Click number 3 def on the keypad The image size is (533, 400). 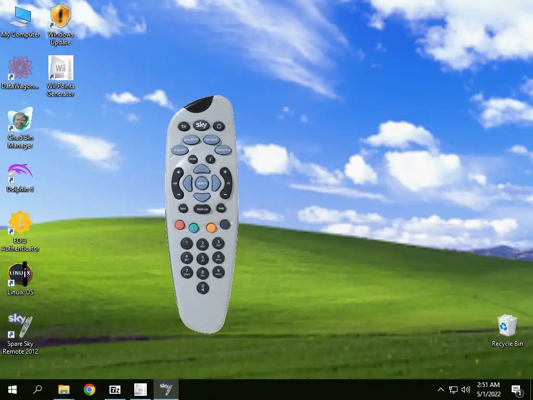218,244
